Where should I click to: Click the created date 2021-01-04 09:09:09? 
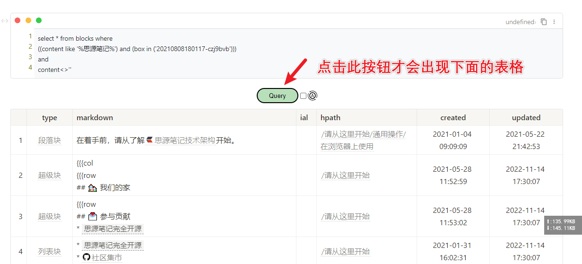point(453,141)
